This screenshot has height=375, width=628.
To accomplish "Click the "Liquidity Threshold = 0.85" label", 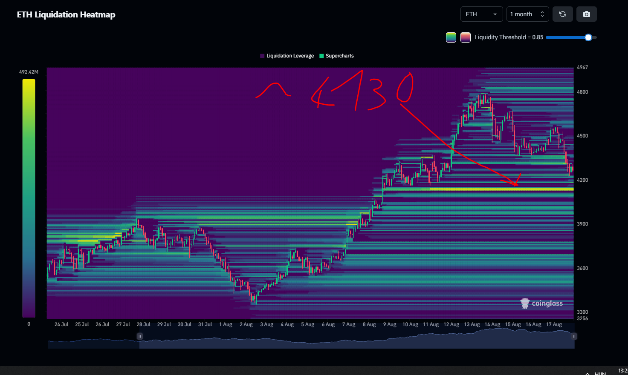I will click(x=509, y=37).
